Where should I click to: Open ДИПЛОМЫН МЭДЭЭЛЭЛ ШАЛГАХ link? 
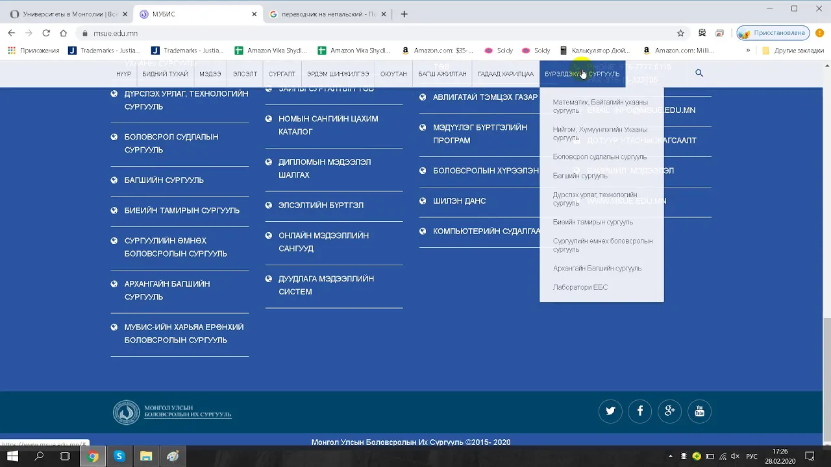(x=325, y=169)
